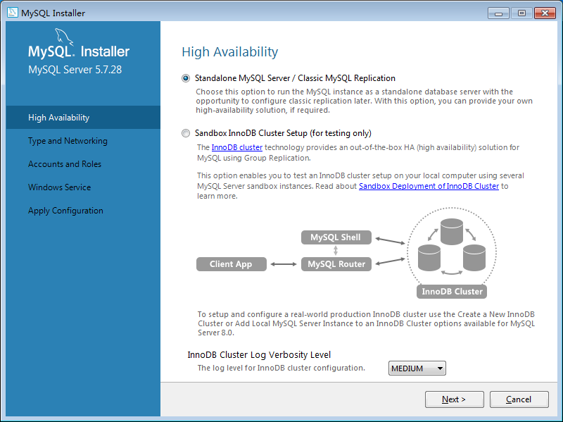Viewport: 563px width, 422px height.
Task: Minimize the MySQL Installer window
Action: coord(498,13)
